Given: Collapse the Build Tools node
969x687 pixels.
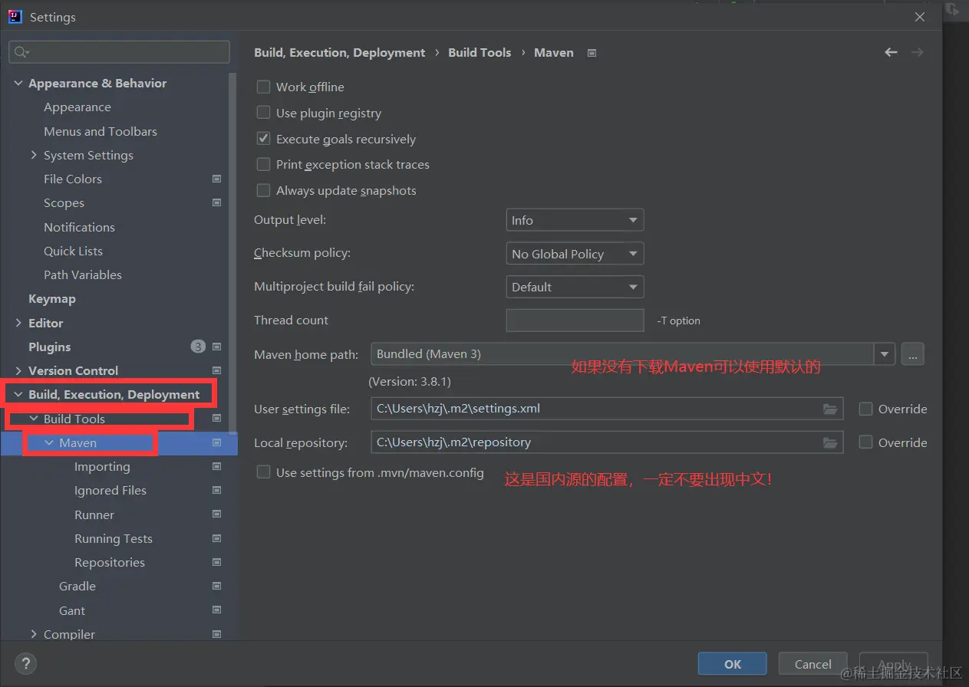Looking at the screenshot, I should coord(34,419).
